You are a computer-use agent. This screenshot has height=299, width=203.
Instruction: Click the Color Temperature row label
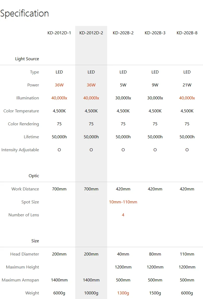pyautogui.click(x=21, y=111)
